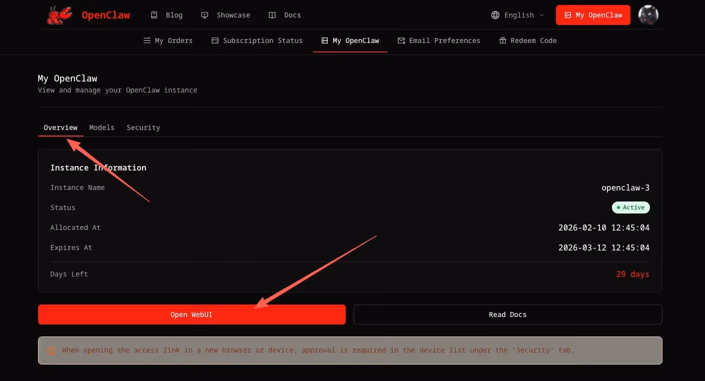Image resolution: width=705 pixels, height=381 pixels.
Task: Select the My OpenClaw navigation tab
Action: click(x=350, y=40)
